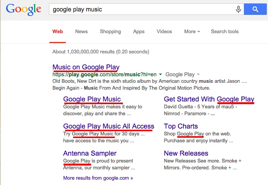Screen dimensions: 268x185
Task: Open the Google Play Music sitelink
Action: (x=92, y=99)
